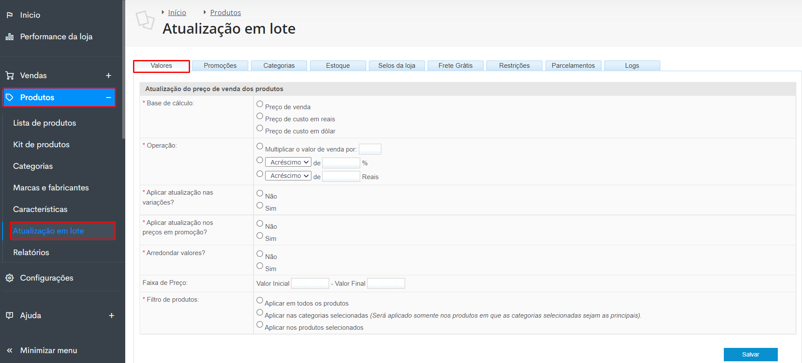Open the Acréscimo dropdown for Reais
Viewport: 802px width, 363px height.
coord(288,176)
